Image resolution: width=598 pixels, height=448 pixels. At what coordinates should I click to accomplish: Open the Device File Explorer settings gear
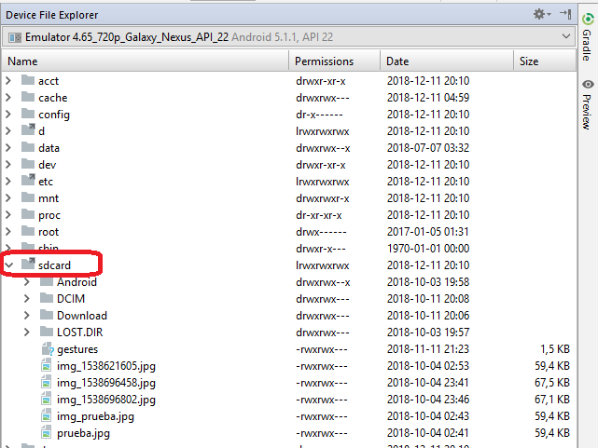538,15
